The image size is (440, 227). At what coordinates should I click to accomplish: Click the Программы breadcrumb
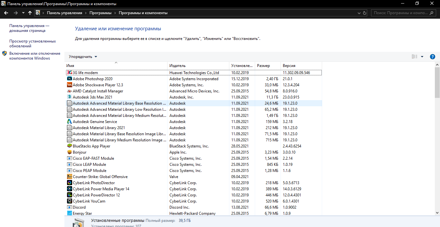[x=100, y=13]
